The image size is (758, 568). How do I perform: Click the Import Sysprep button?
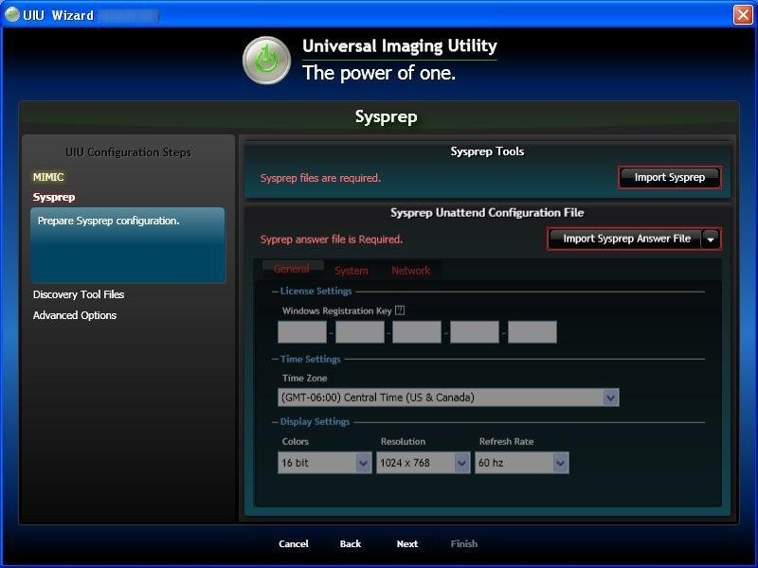click(x=670, y=177)
